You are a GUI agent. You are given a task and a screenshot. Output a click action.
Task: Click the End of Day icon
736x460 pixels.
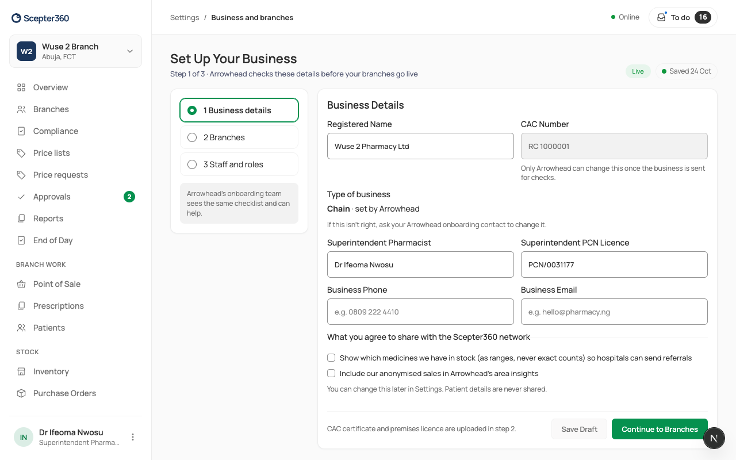click(21, 240)
